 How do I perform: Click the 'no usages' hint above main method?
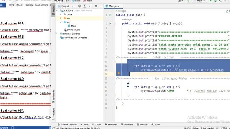coord(127,19)
